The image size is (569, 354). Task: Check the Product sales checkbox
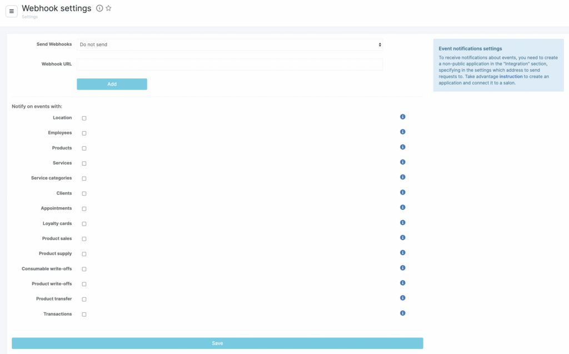(x=84, y=239)
